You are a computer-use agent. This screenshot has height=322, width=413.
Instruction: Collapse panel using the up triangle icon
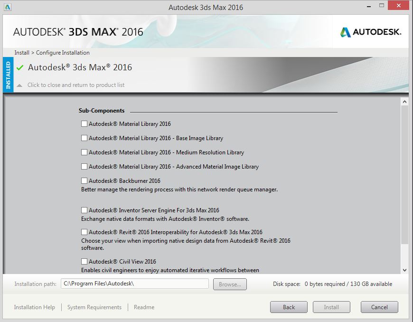click(19, 85)
